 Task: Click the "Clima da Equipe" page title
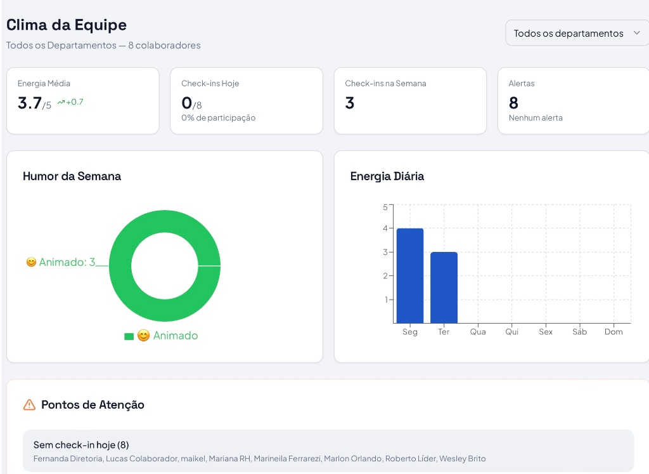click(x=67, y=25)
